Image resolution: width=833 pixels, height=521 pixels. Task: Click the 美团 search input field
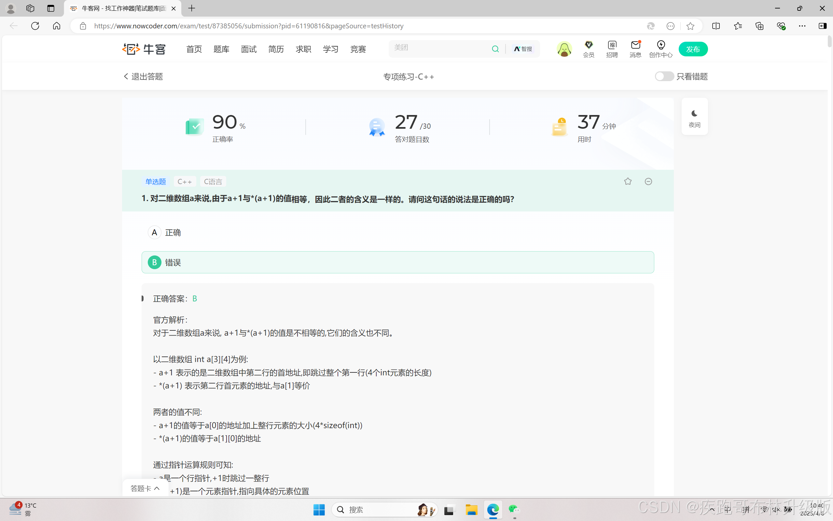[437, 48]
